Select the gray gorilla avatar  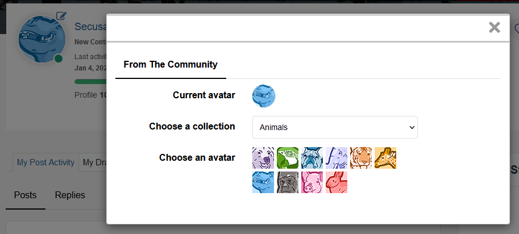point(288,182)
